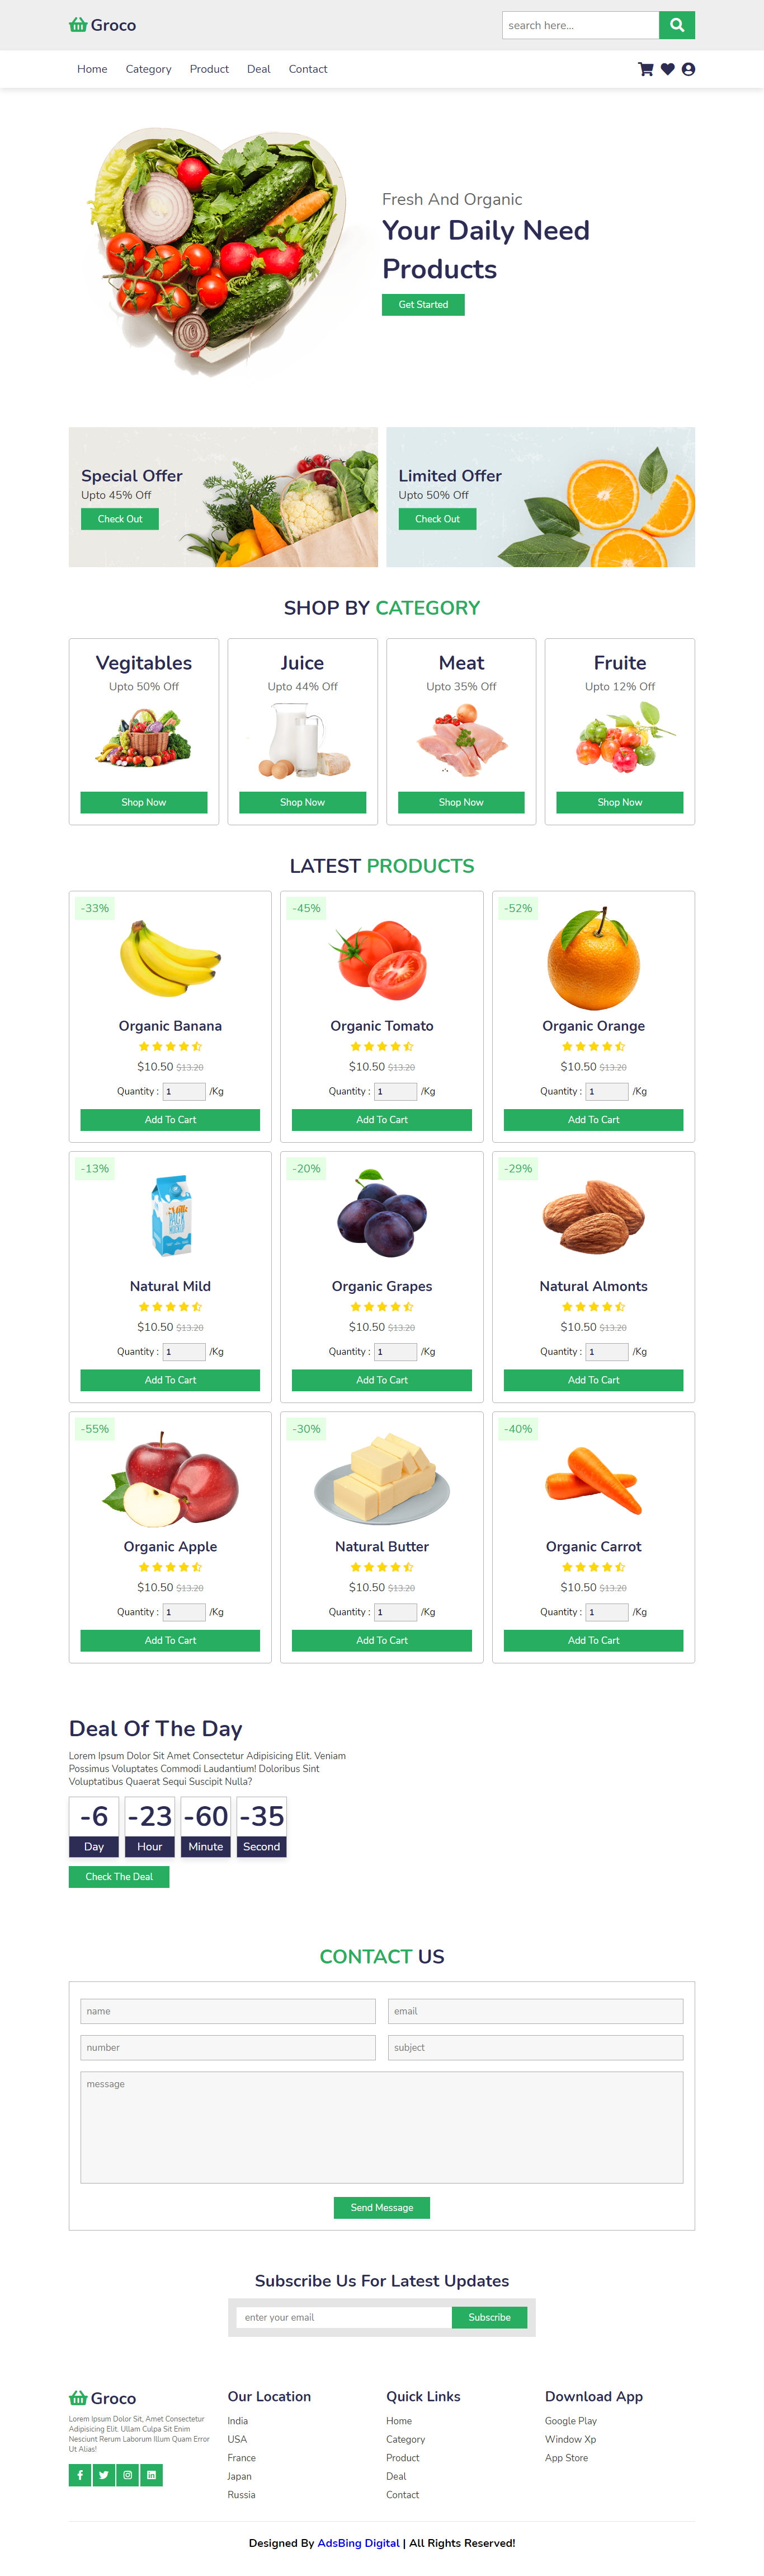Image resolution: width=764 pixels, height=2576 pixels.
Task: Open the shopping cart icon
Action: tap(645, 69)
